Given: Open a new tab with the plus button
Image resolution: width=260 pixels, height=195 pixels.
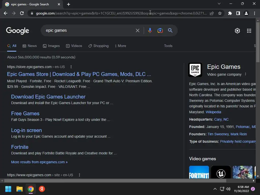Looking at the screenshot, I should coord(69,4).
